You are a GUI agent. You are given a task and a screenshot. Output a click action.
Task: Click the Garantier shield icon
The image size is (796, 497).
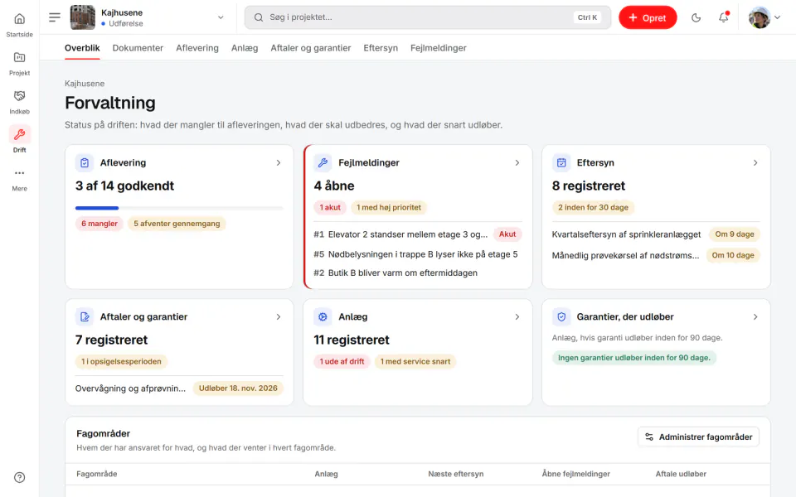[x=561, y=317]
